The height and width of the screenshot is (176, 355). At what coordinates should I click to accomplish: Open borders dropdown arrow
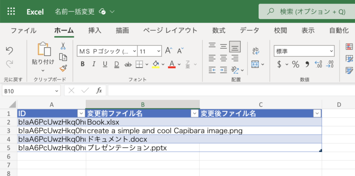(147, 65)
